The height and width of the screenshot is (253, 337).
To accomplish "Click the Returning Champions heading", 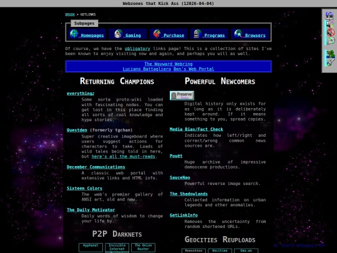I will pyautogui.click(x=117, y=81).
